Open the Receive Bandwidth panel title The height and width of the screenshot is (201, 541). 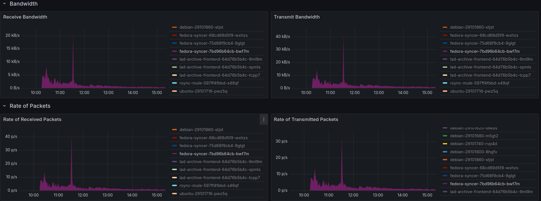coord(25,17)
